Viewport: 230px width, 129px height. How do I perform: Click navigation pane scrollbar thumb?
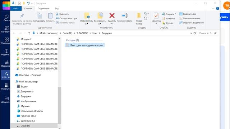point(59,105)
